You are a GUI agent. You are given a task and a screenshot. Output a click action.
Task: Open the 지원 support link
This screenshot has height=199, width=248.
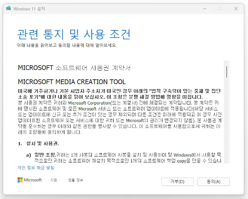point(53,180)
